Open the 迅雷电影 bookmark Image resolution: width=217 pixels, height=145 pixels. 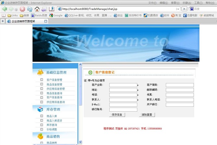click(x=190, y=15)
